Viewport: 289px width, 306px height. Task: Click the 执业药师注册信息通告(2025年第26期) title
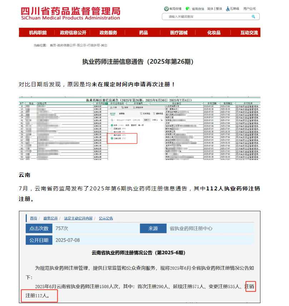point(138,62)
